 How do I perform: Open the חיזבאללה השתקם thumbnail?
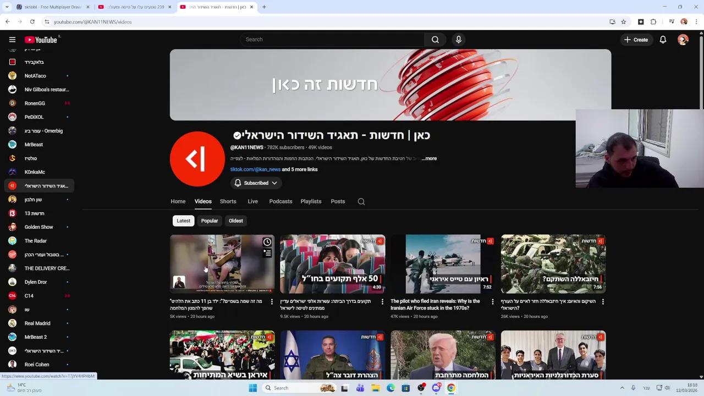point(553,264)
